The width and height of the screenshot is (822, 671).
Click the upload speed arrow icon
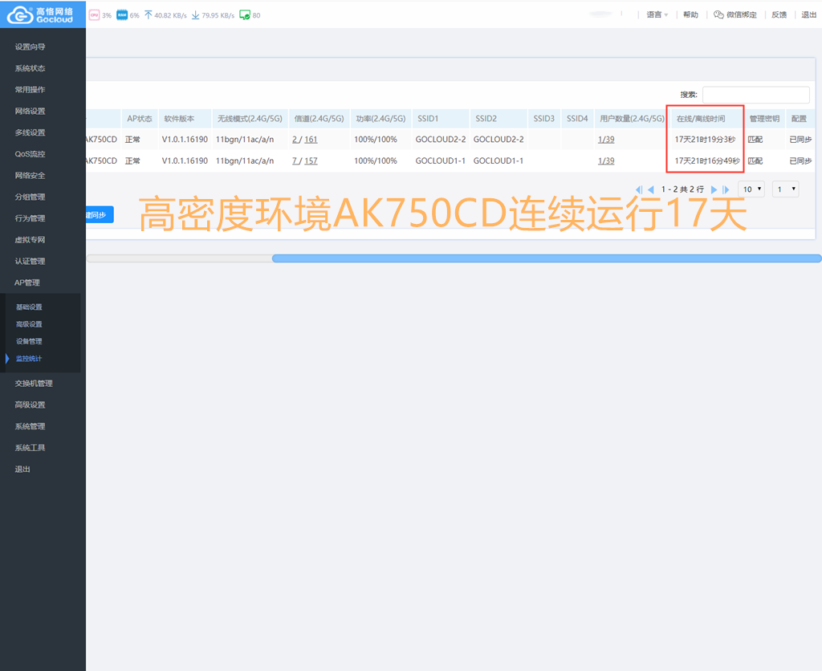149,15
